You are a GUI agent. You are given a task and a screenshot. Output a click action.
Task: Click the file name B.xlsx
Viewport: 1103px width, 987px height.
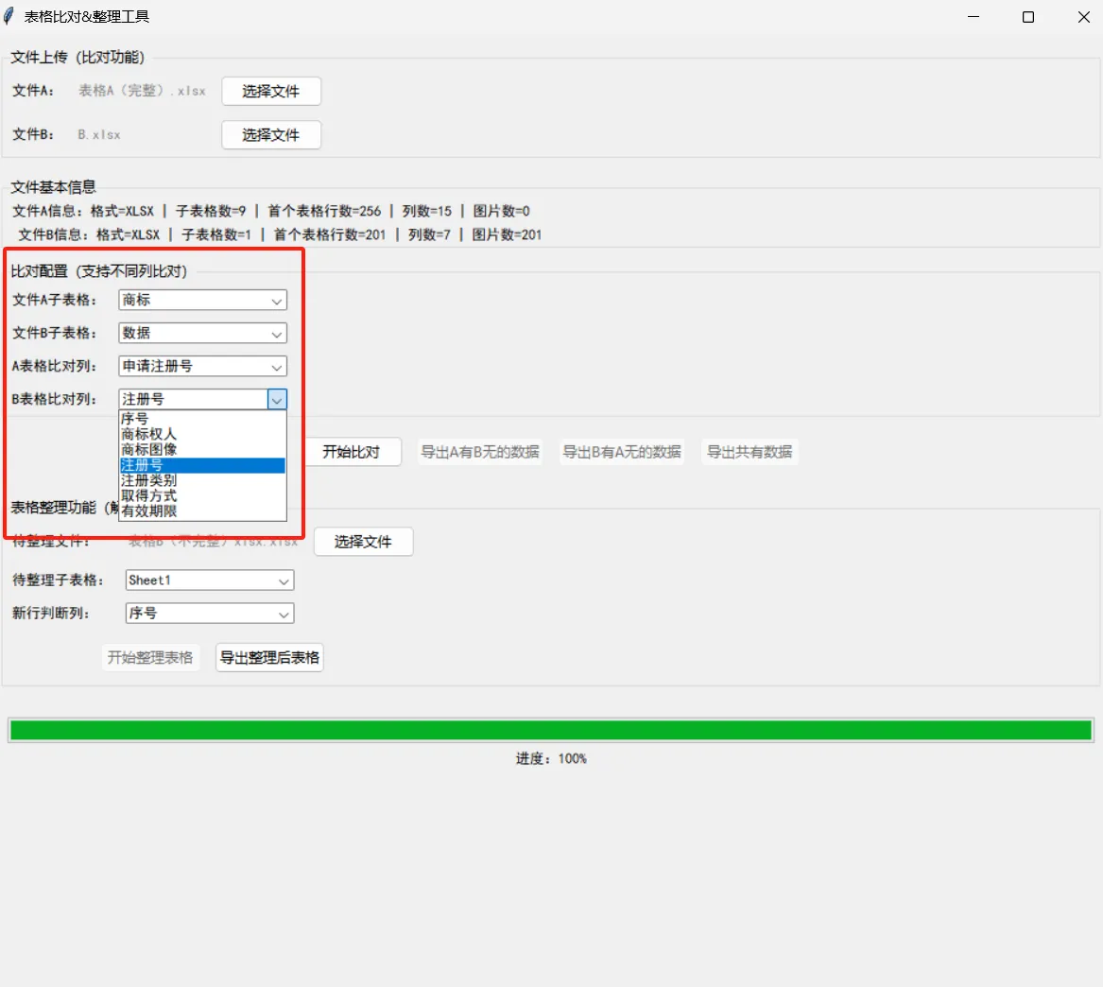pos(99,134)
